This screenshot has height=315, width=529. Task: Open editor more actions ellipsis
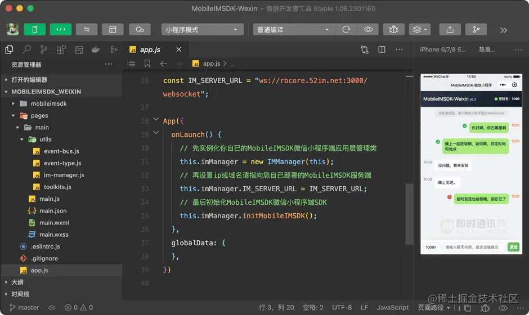(399, 49)
